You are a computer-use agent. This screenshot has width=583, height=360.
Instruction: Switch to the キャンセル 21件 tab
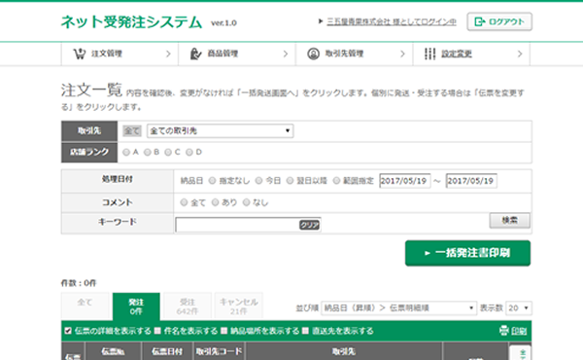[x=239, y=306]
